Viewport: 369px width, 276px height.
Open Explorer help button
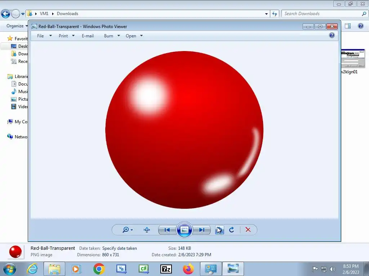click(360, 26)
